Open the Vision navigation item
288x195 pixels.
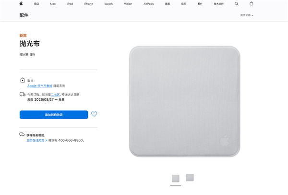click(128, 4)
